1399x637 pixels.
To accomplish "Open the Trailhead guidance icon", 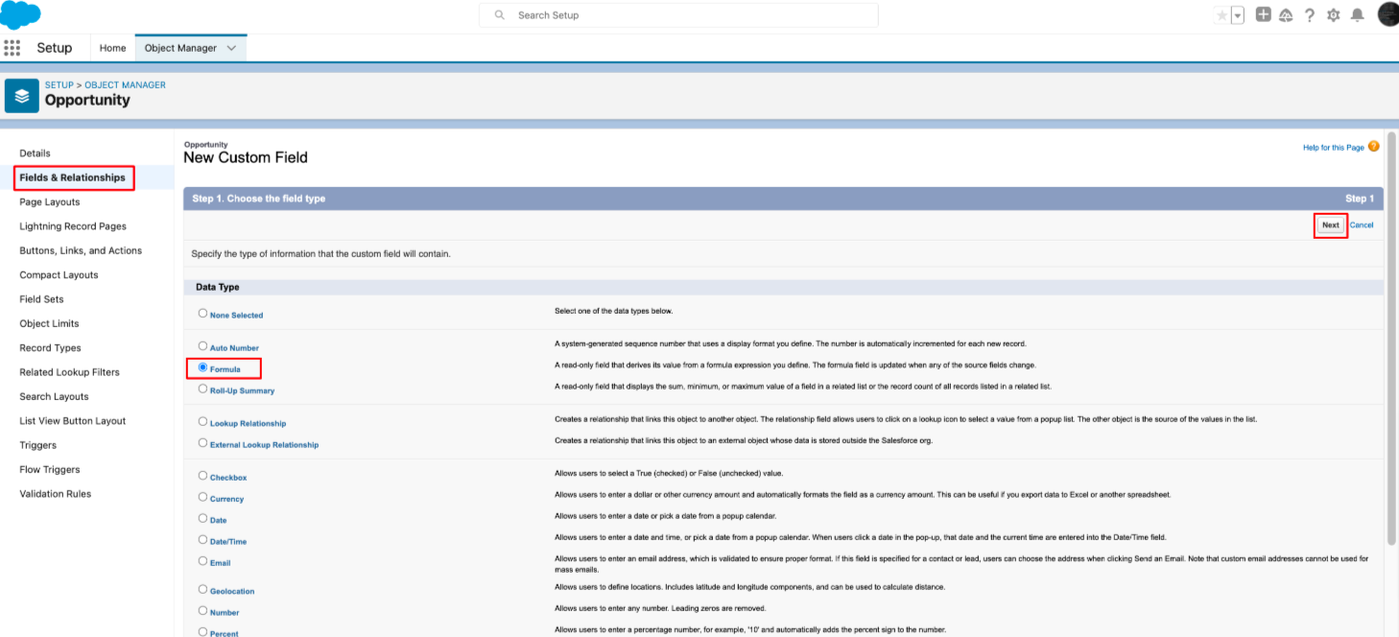I will coord(1286,15).
